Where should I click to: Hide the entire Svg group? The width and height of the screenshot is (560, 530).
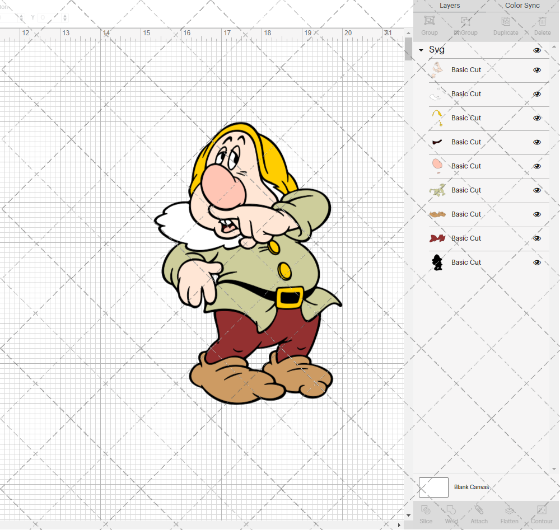[537, 50]
